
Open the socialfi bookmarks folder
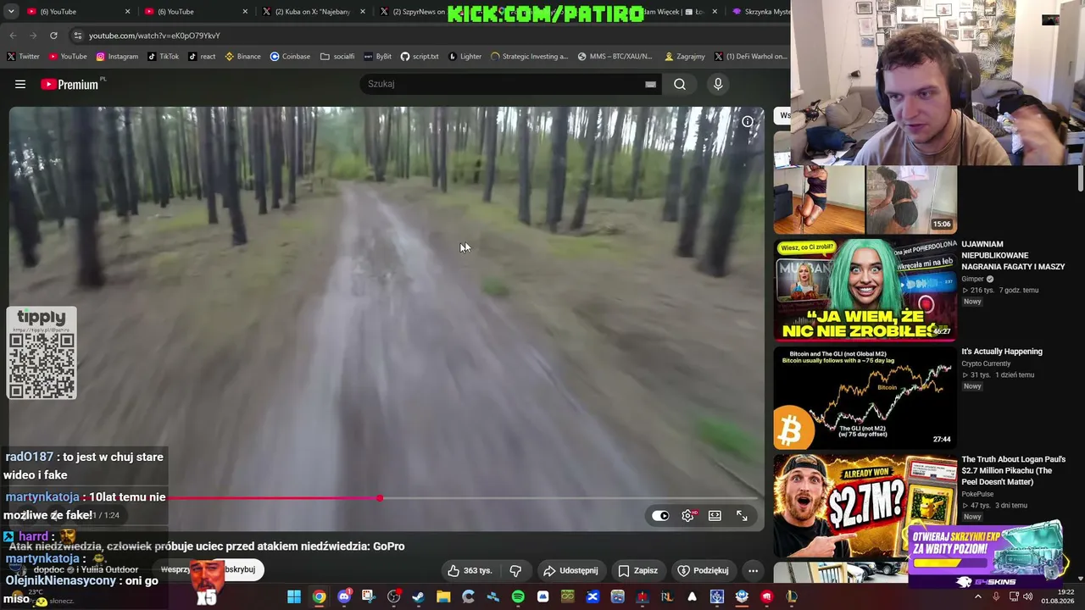[337, 57]
